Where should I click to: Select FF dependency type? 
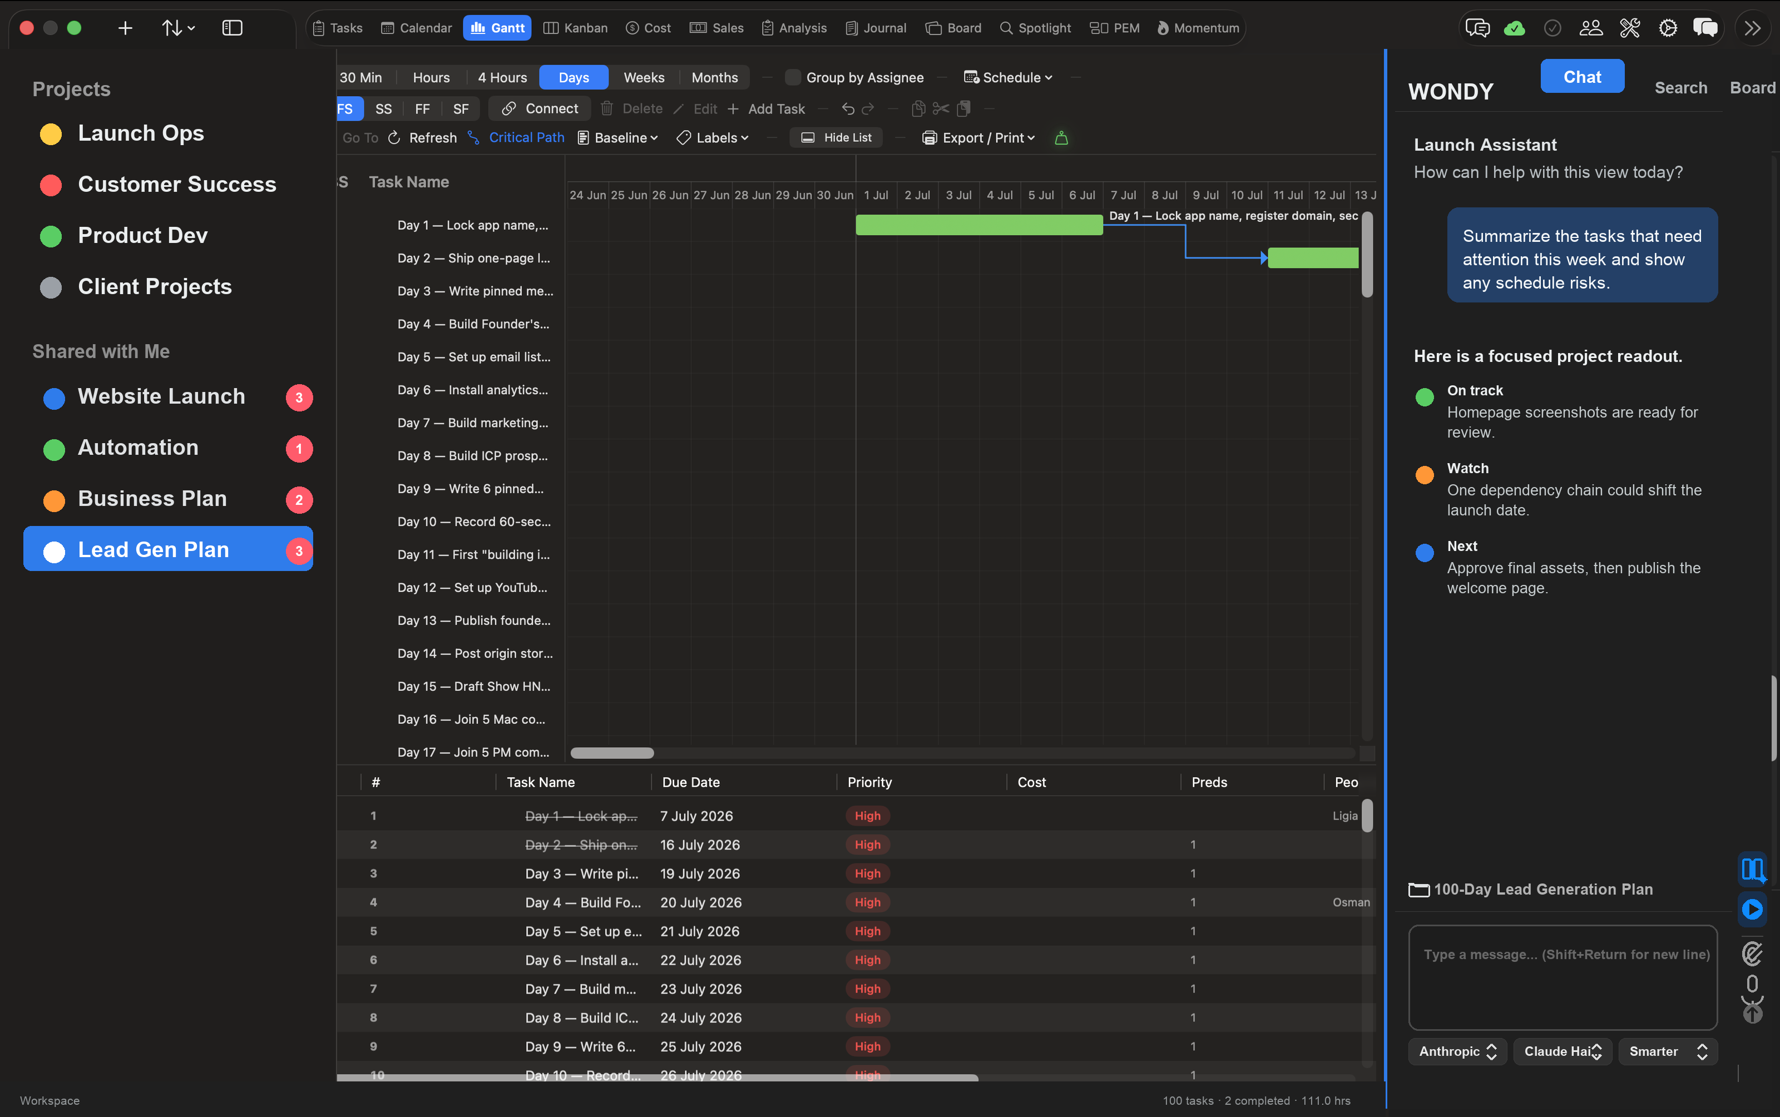click(422, 108)
